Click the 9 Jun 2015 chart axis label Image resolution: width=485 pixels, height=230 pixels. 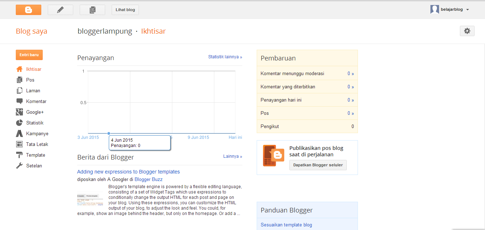click(199, 137)
